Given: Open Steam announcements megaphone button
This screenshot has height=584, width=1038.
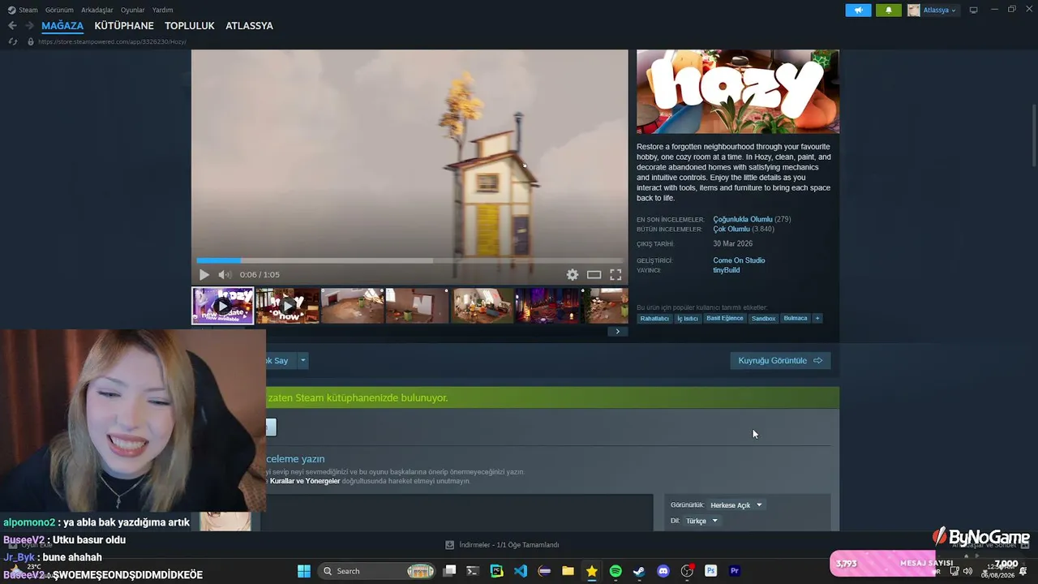Looking at the screenshot, I should (x=858, y=10).
